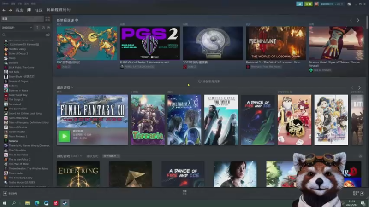The height and width of the screenshot is (207, 369).
Task: Select Streets of Rogue in the list
Action: pos(18,81)
